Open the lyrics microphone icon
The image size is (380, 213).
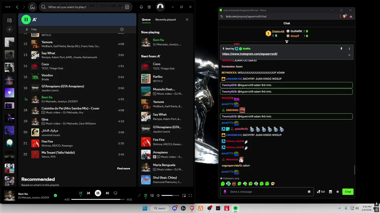pyautogui.click(x=139, y=195)
